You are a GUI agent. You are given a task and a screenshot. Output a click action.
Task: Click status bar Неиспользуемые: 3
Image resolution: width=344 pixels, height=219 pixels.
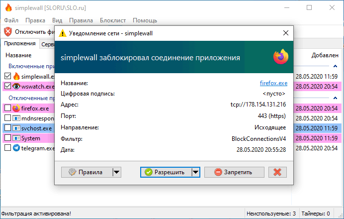271,214
